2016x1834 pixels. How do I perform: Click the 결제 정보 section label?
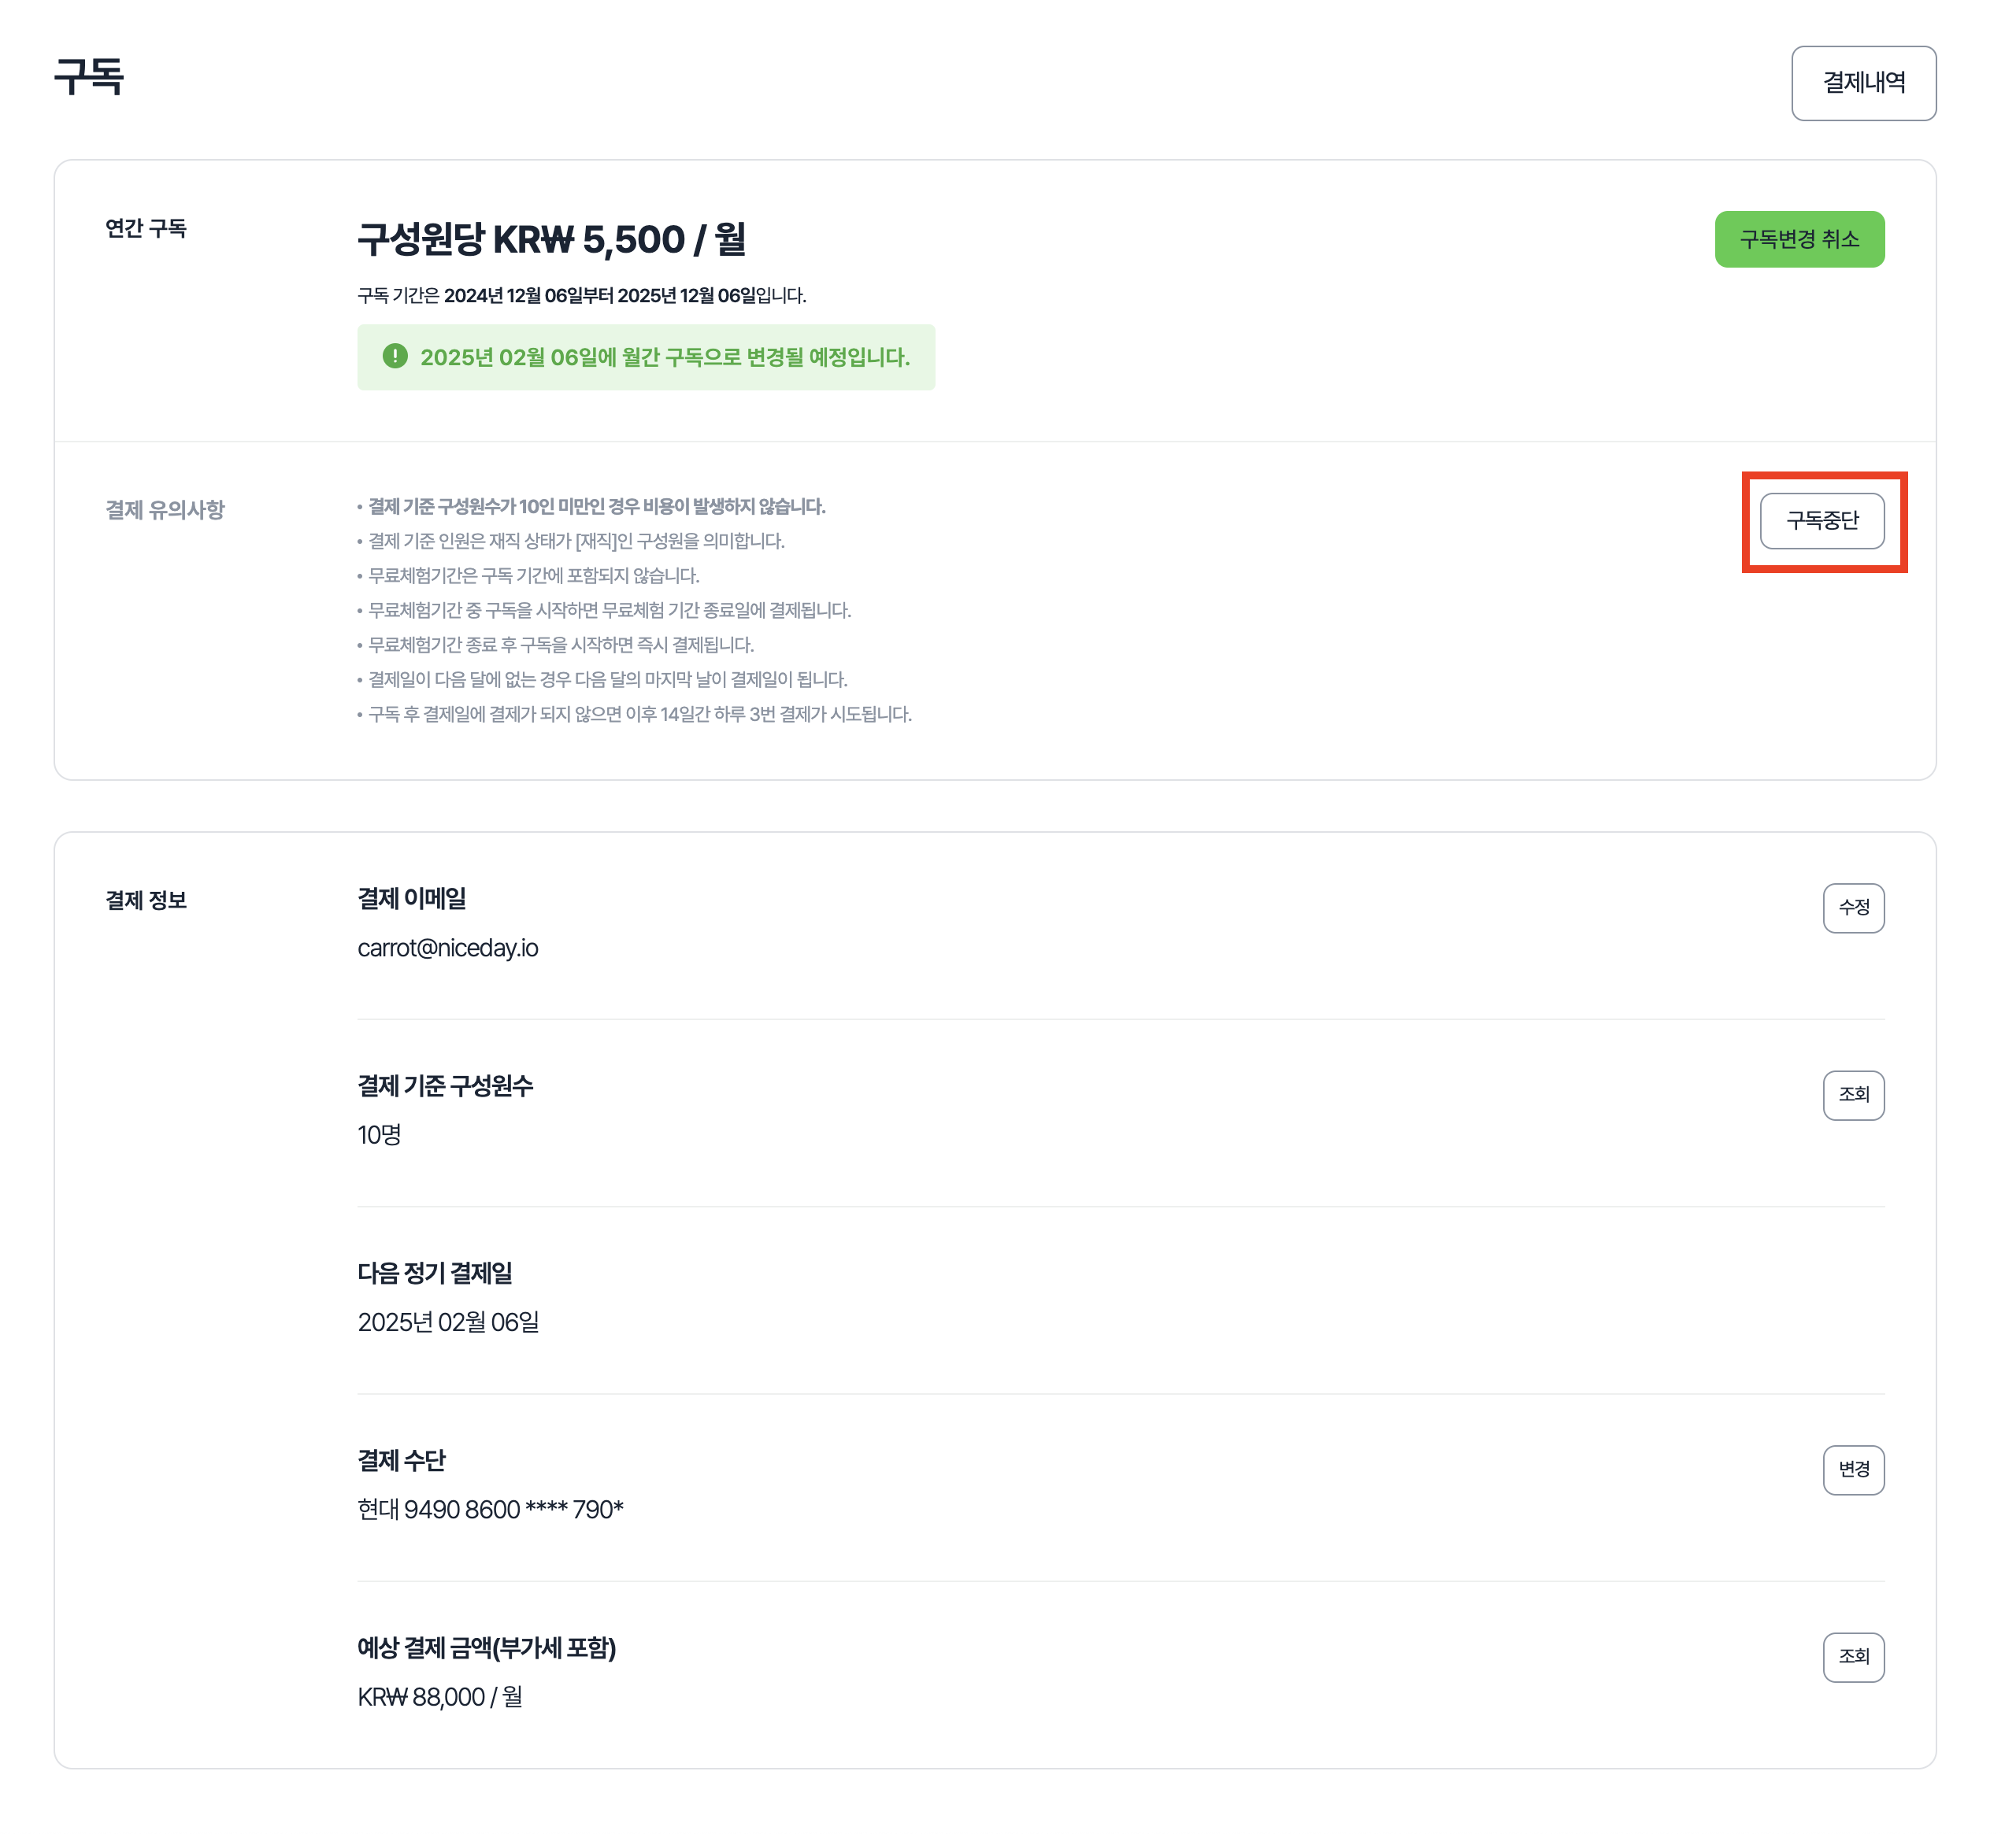pyautogui.click(x=146, y=900)
